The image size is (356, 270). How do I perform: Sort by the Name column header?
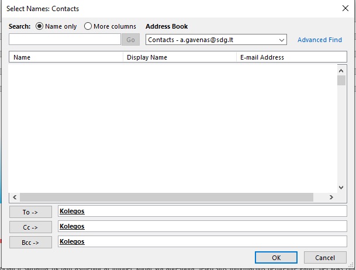tap(65, 57)
